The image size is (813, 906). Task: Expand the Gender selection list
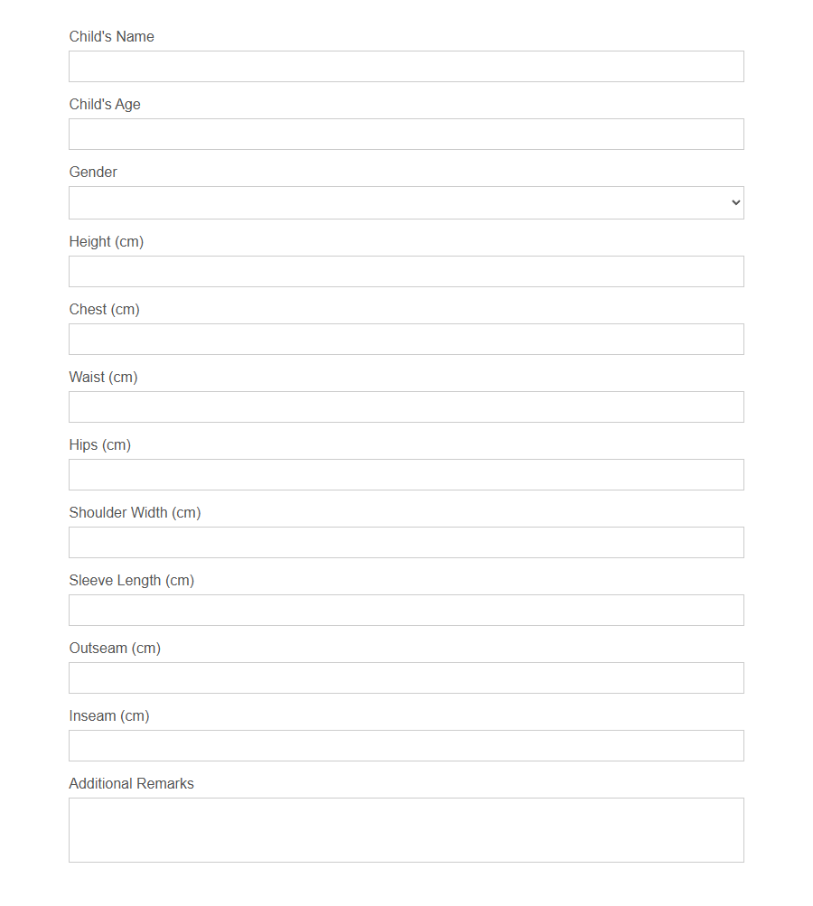[406, 202]
